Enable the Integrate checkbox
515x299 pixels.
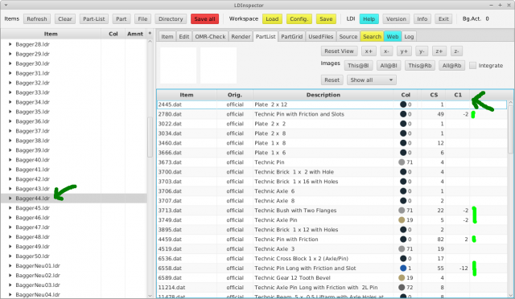472,66
